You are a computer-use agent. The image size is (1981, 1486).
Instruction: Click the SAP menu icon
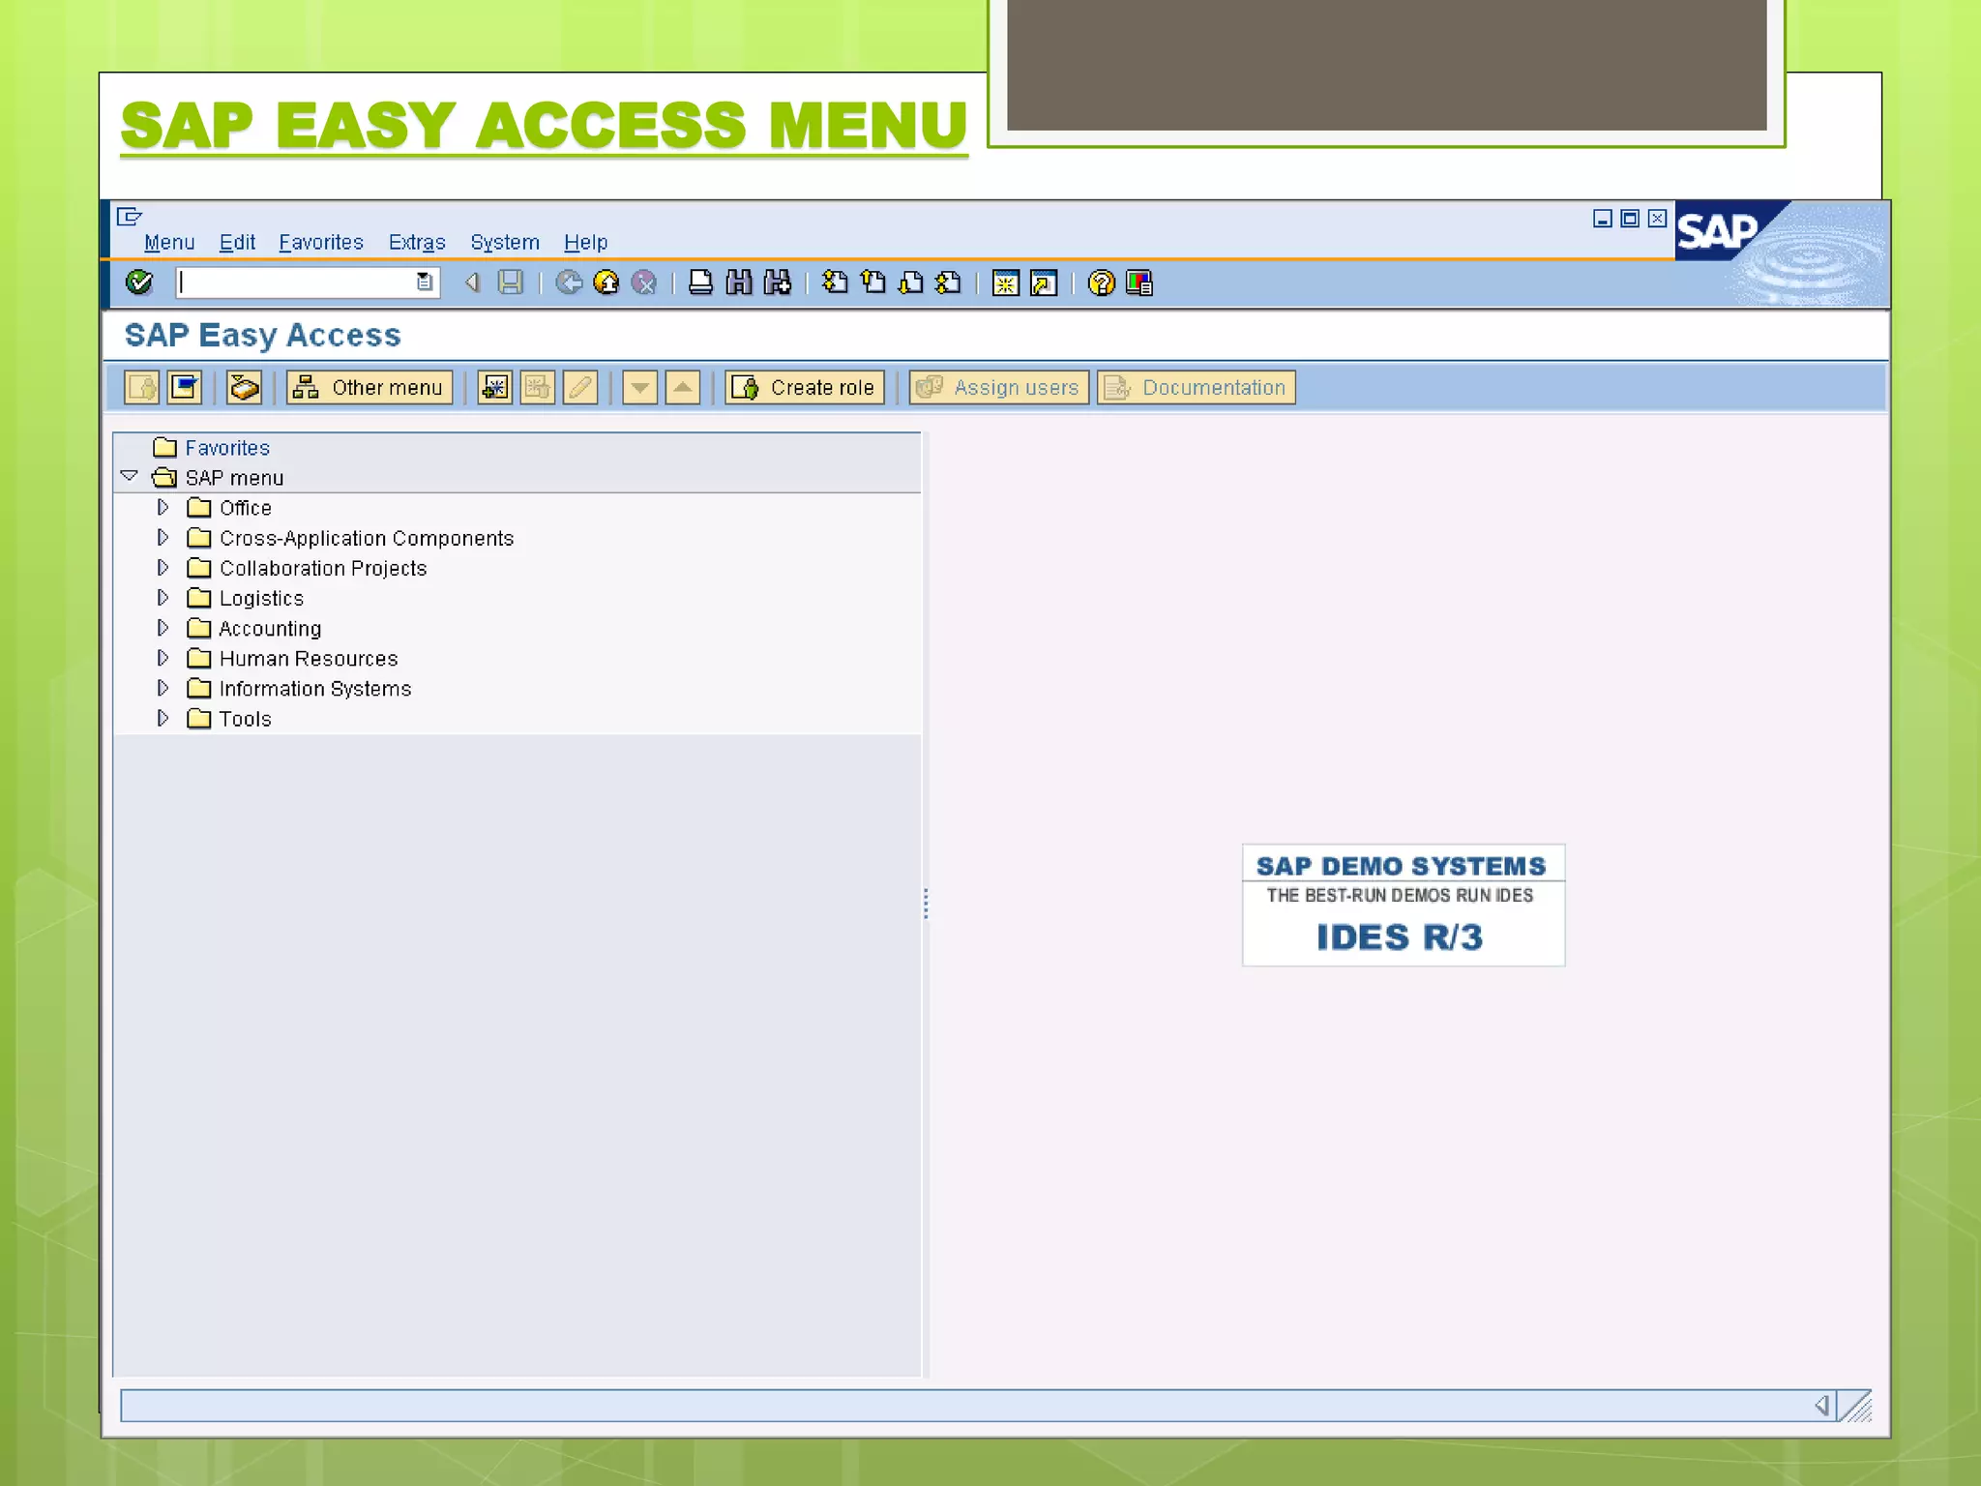coord(185,388)
